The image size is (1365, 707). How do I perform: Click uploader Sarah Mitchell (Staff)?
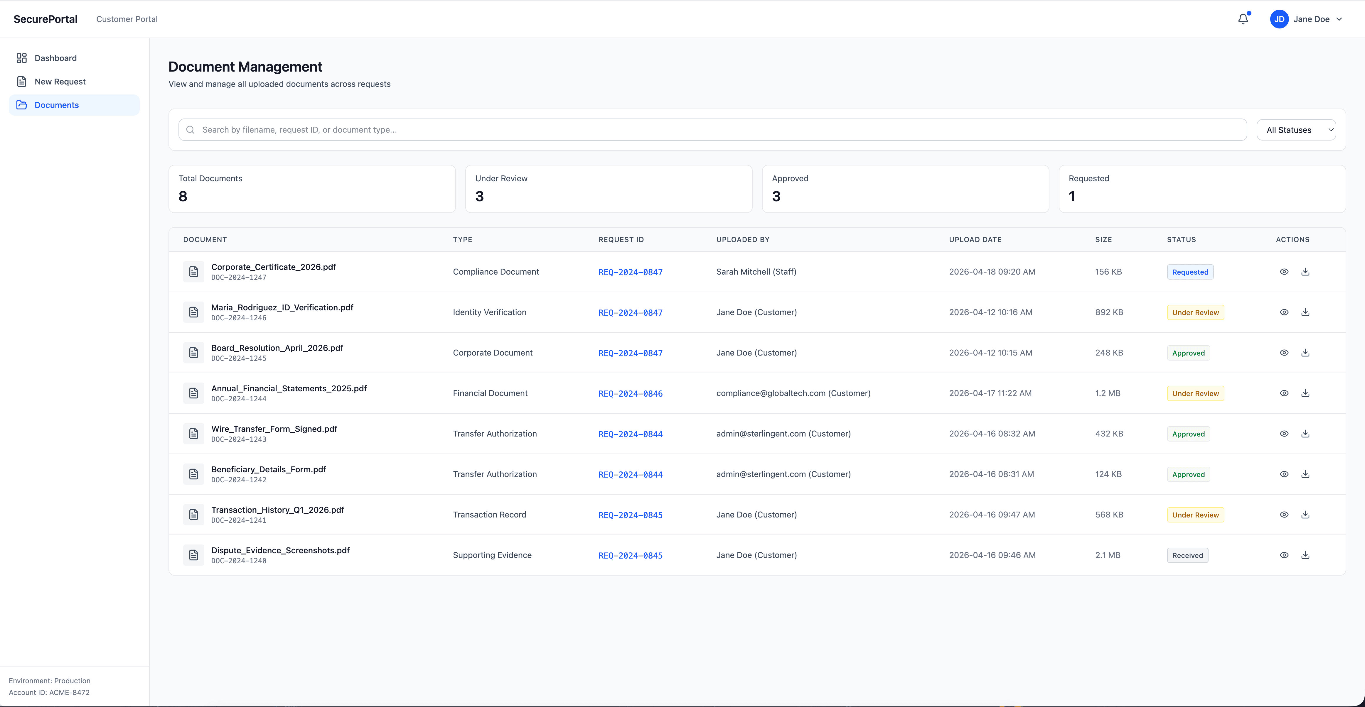pos(756,272)
